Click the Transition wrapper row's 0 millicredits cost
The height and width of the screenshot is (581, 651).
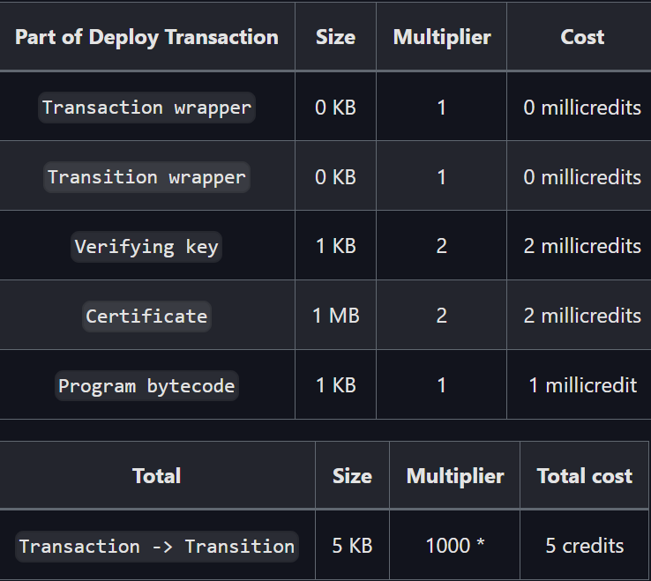pos(582,177)
